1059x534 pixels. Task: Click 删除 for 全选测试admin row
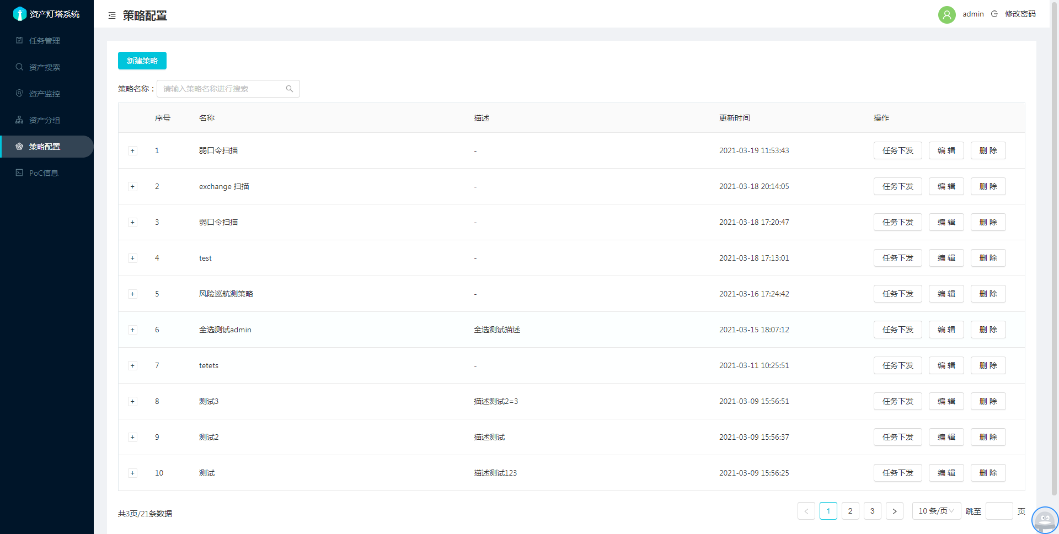(x=988, y=330)
